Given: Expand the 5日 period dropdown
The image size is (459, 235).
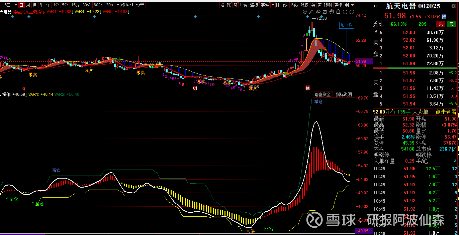Looking at the screenshot, I should click(15, 5).
